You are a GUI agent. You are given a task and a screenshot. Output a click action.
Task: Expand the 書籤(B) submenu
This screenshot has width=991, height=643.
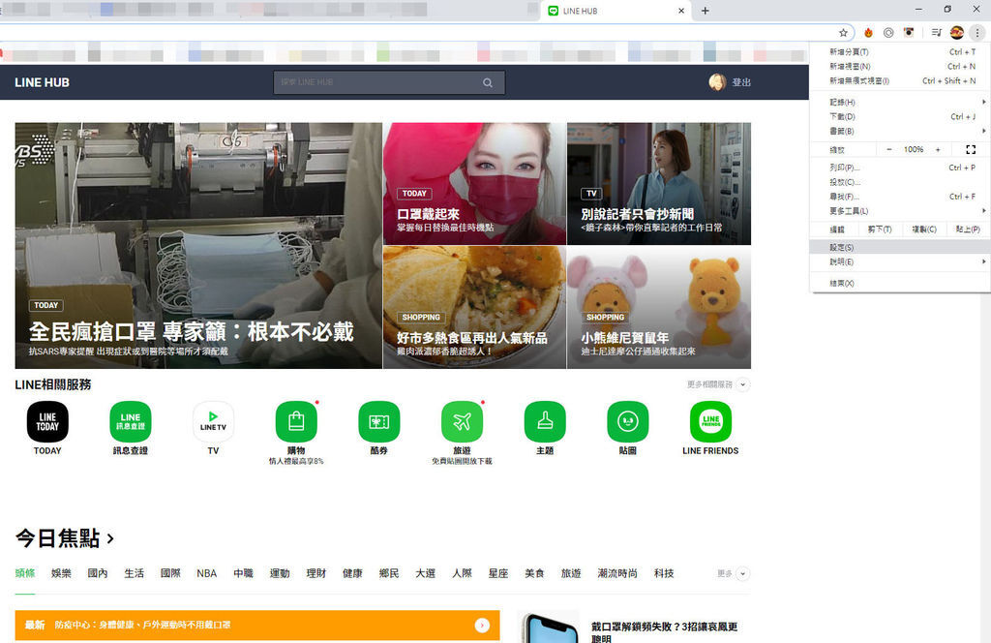tap(899, 131)
